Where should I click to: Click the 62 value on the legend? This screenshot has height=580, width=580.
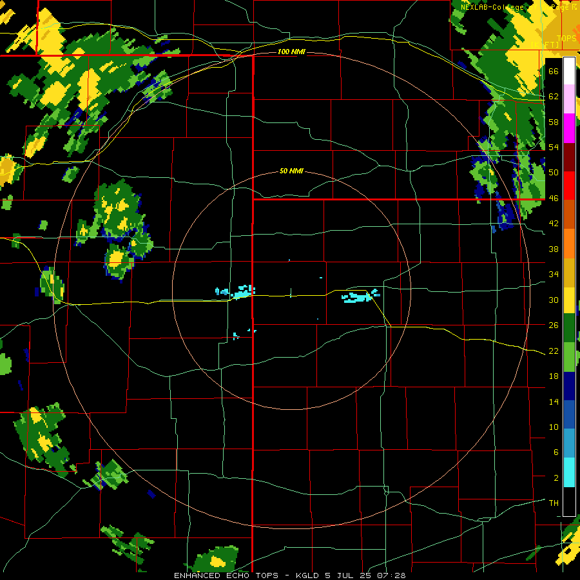(554, 97)
